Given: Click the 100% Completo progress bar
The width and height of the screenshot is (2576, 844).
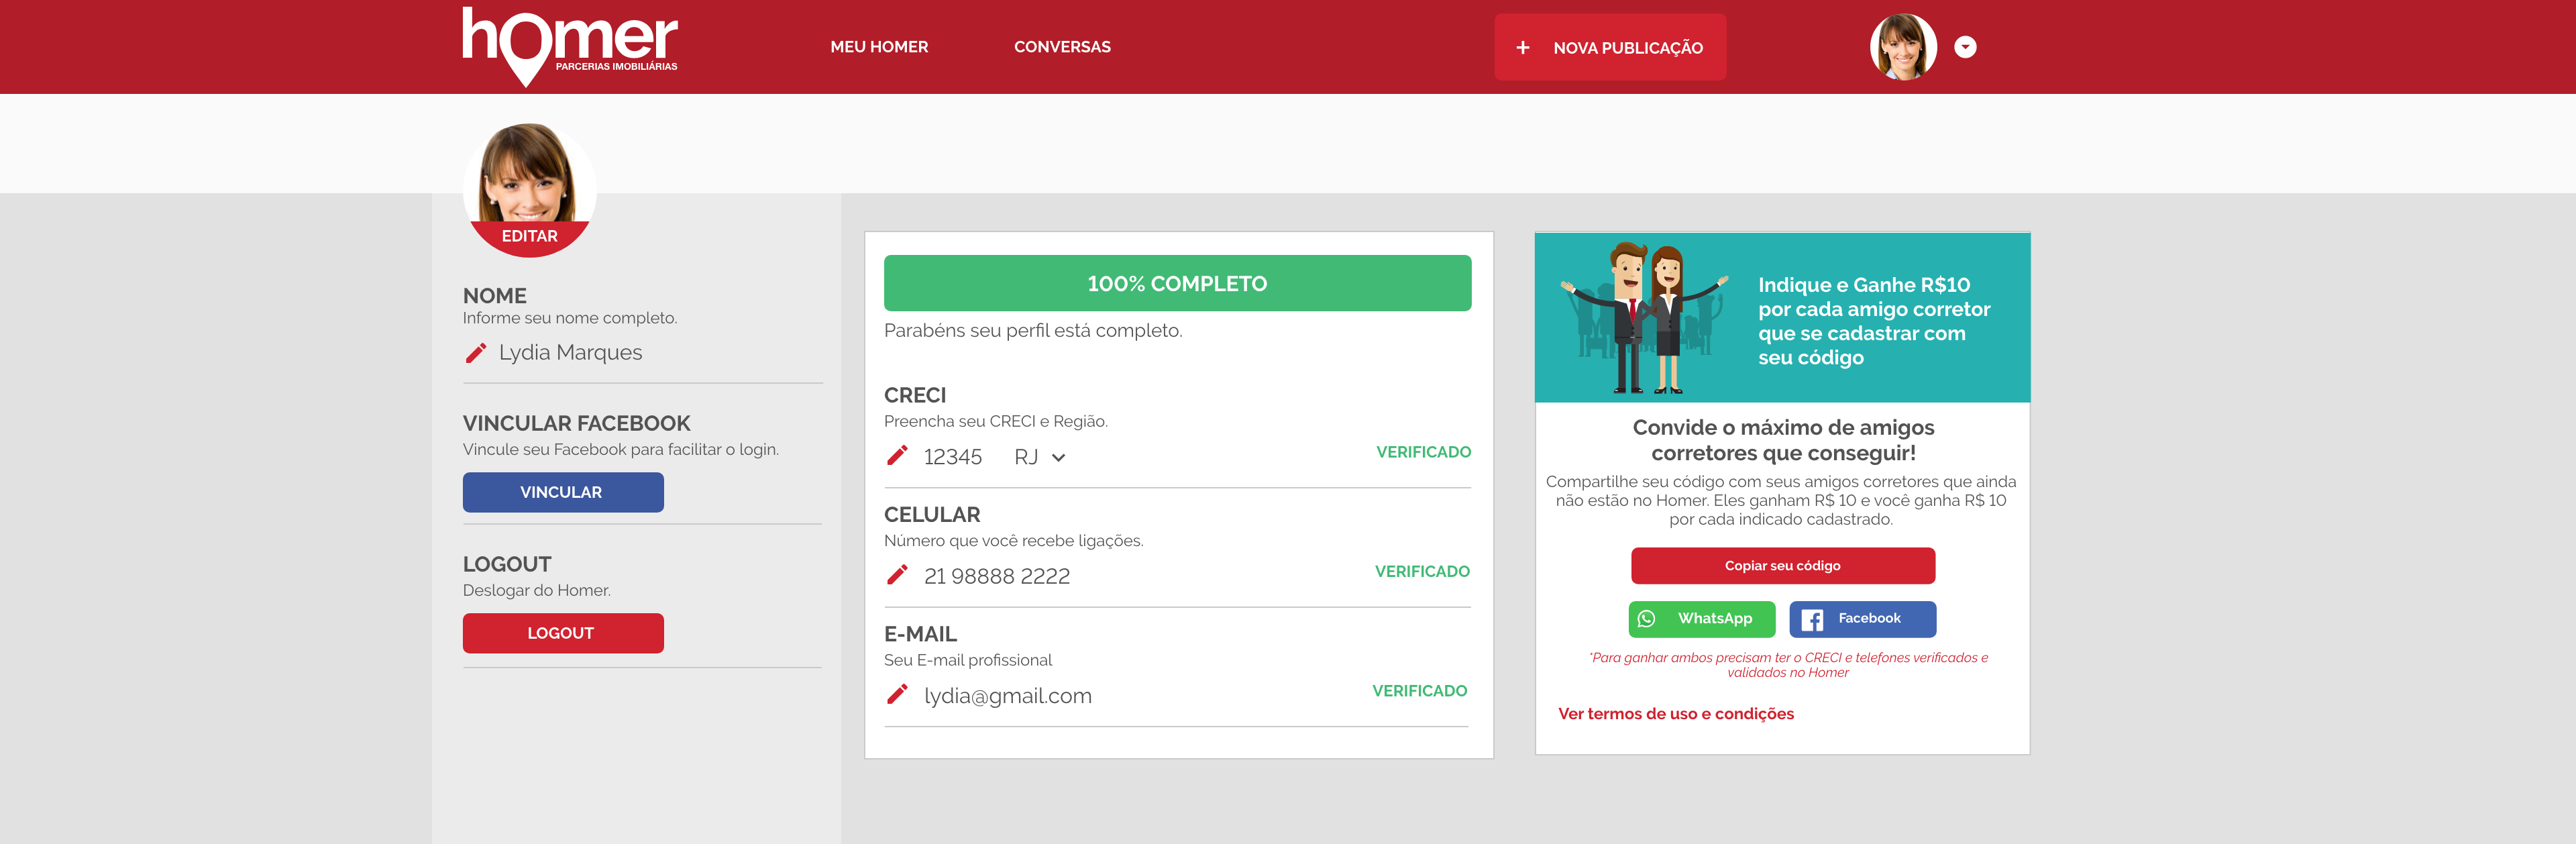Looking at the screenshot, I should [x=1177, y=283].
